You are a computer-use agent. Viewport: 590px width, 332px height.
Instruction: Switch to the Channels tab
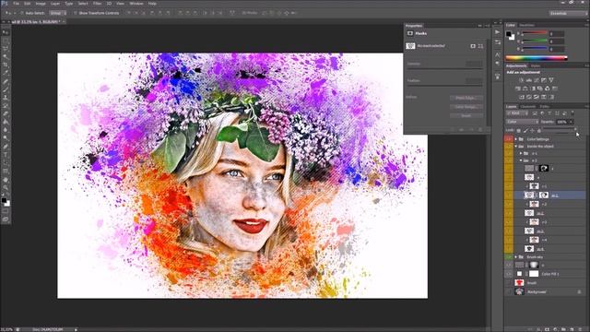(528, 107)
